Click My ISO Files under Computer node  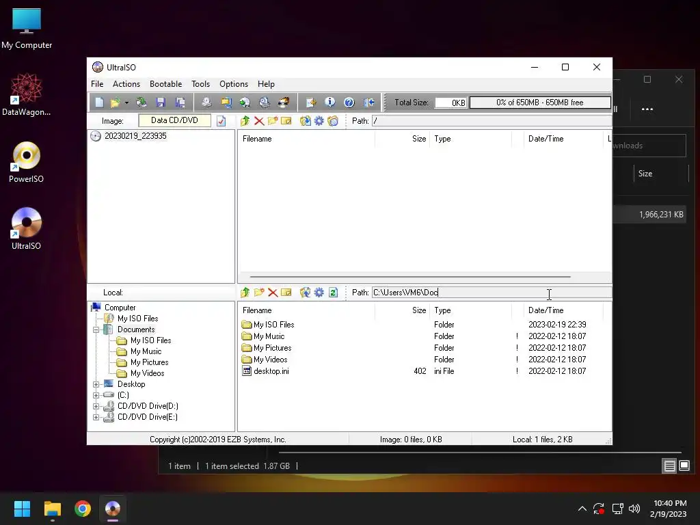137,319
